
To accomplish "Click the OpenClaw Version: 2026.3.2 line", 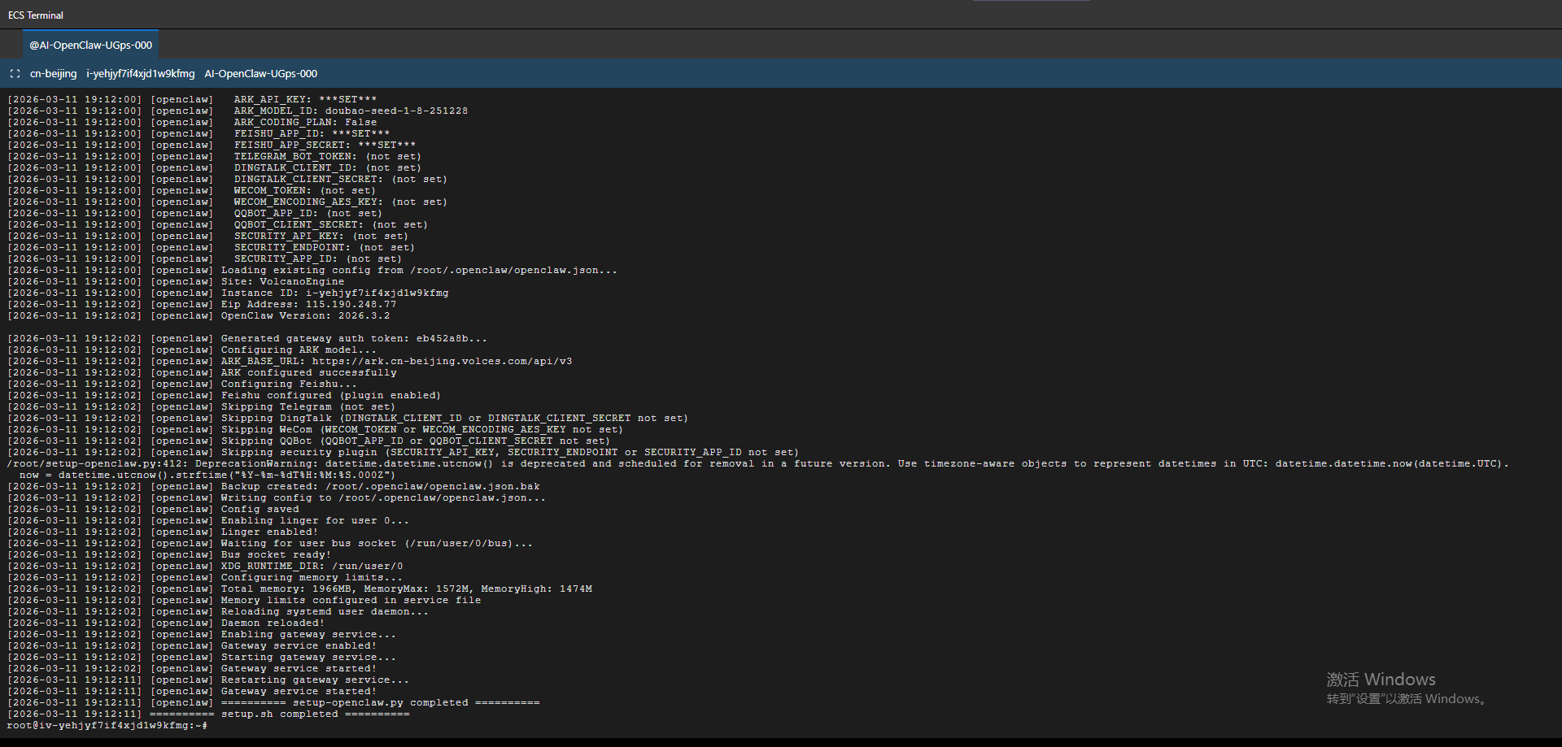I will pyautogui.click(x=199, y=316).
